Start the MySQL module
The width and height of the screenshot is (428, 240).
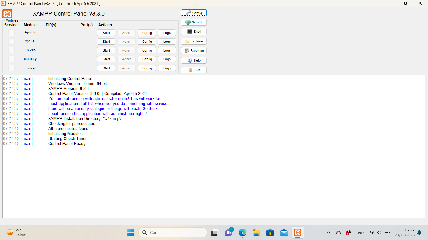click(106, 41)
